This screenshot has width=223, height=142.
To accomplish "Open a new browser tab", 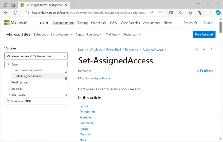I will (x=73, y=5).
